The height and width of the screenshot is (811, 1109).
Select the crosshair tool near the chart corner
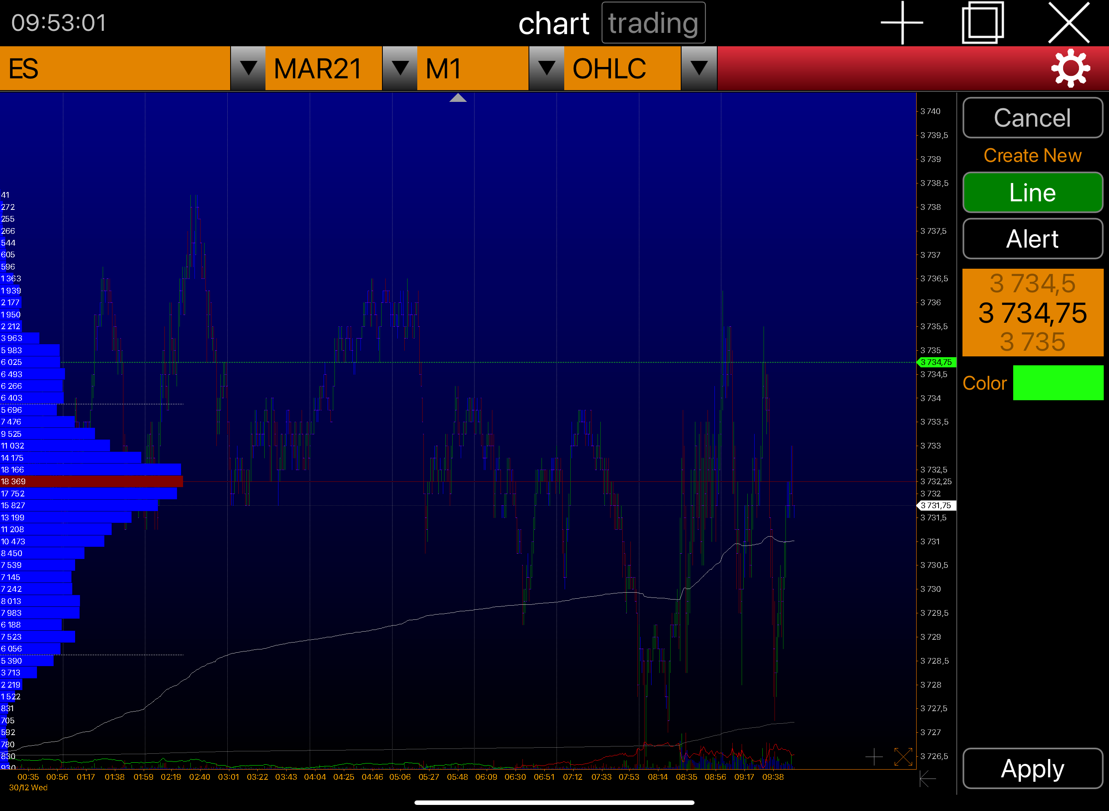(x=875, y=757)
